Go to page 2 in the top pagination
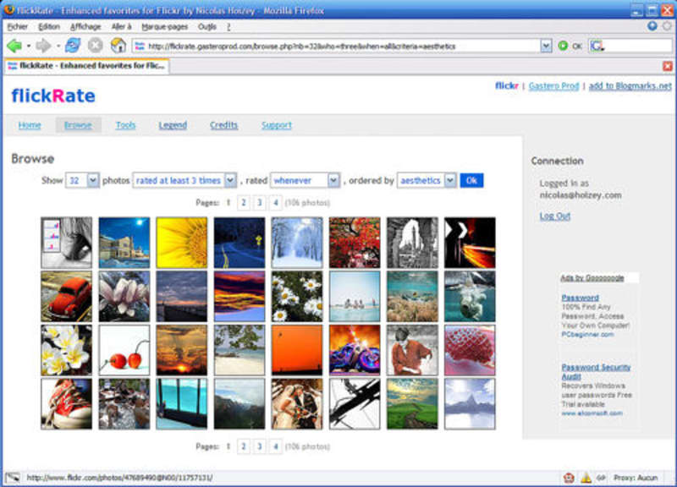The width and height of the screenshot is (677, 487). [x=244, y=203]
